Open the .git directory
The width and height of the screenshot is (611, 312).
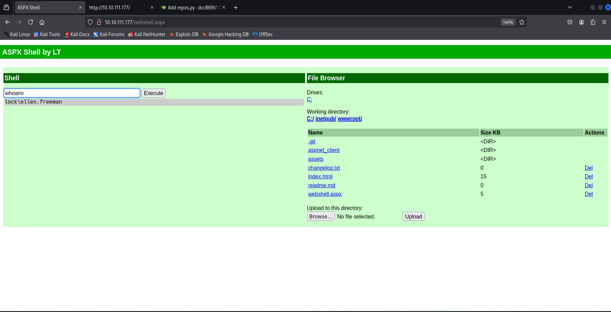(x=312, y=142)
